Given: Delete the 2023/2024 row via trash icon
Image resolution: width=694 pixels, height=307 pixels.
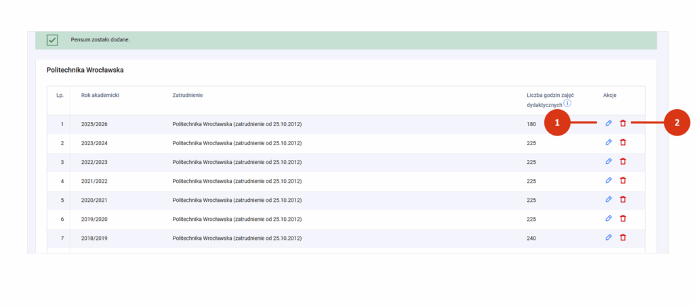Looking at the screenshot, I should coord(623,142).
